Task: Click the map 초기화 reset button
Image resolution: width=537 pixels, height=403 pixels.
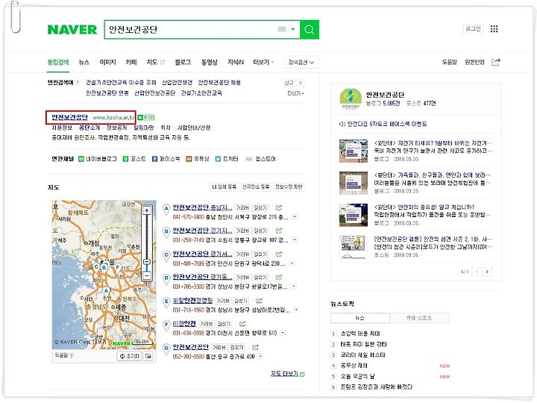Action: click(x=129, y=357)
